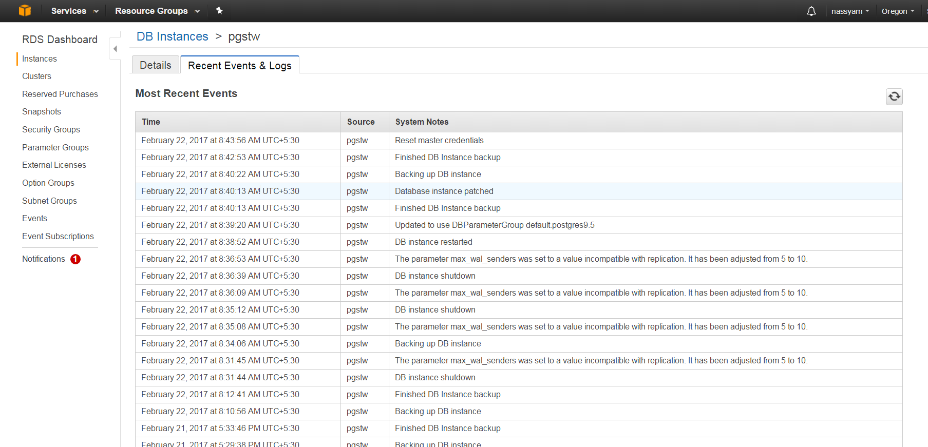Open Subnet Groups in sidebar

point(49,201)
